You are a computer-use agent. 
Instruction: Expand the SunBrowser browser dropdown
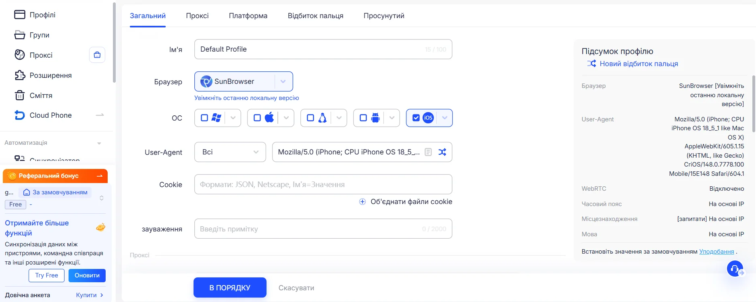pos(283,81)
